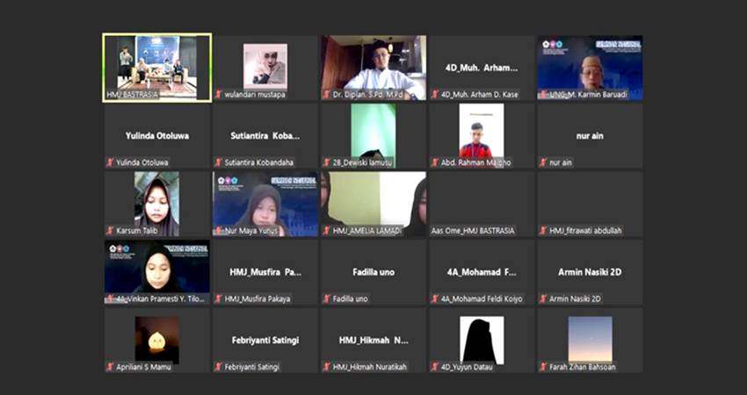
Task: Select the Aas Ome_HMJ BASTRASIA participant tile
Action: (481, 204)
